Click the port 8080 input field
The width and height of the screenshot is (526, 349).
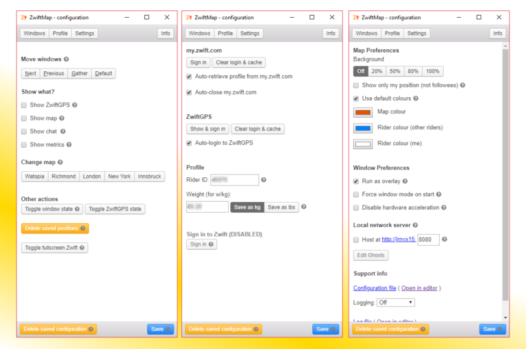(428, 240)
